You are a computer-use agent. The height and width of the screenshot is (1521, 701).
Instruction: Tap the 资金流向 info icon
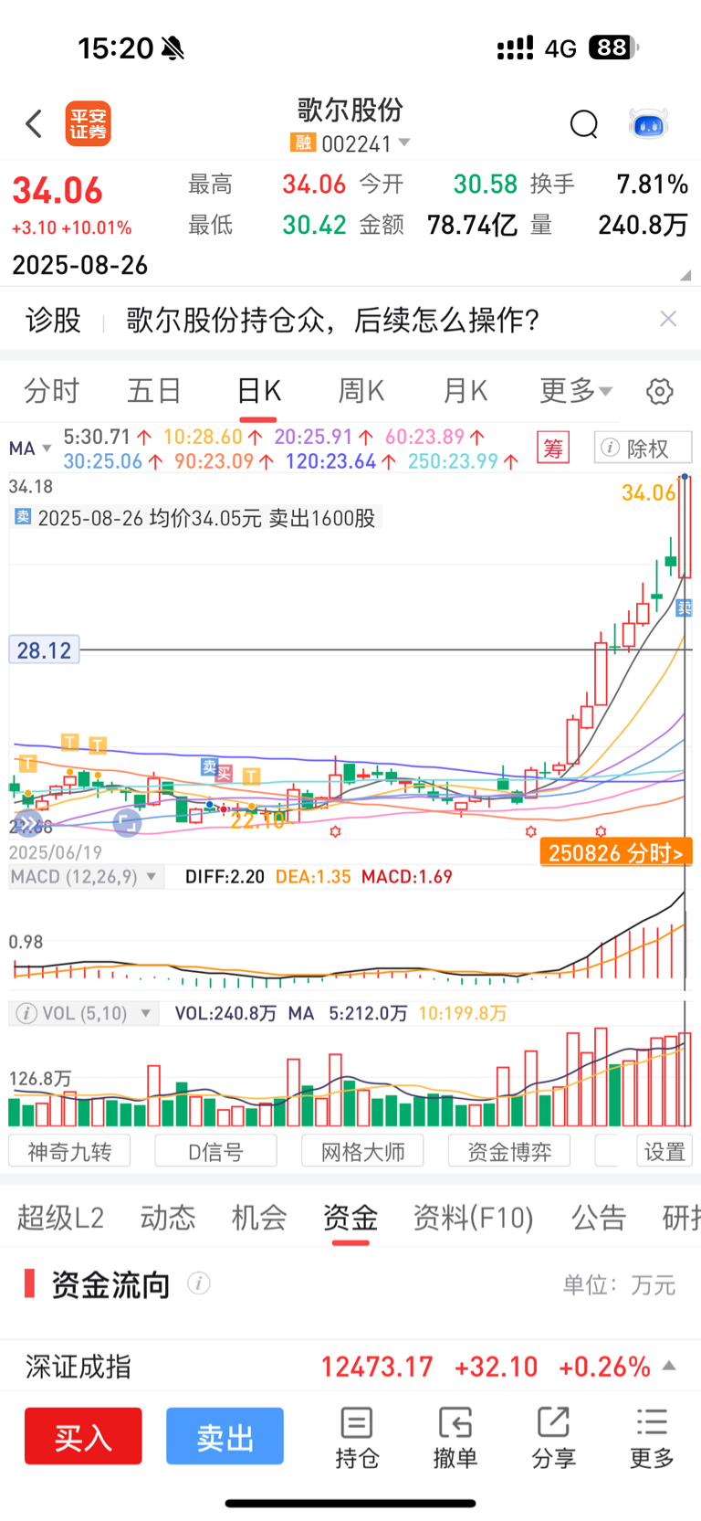199,1283
